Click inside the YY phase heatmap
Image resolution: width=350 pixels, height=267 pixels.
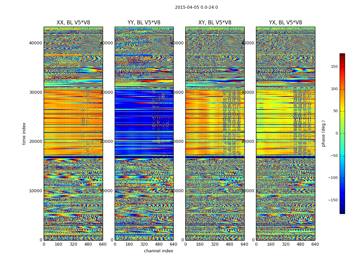click(144, 133)
